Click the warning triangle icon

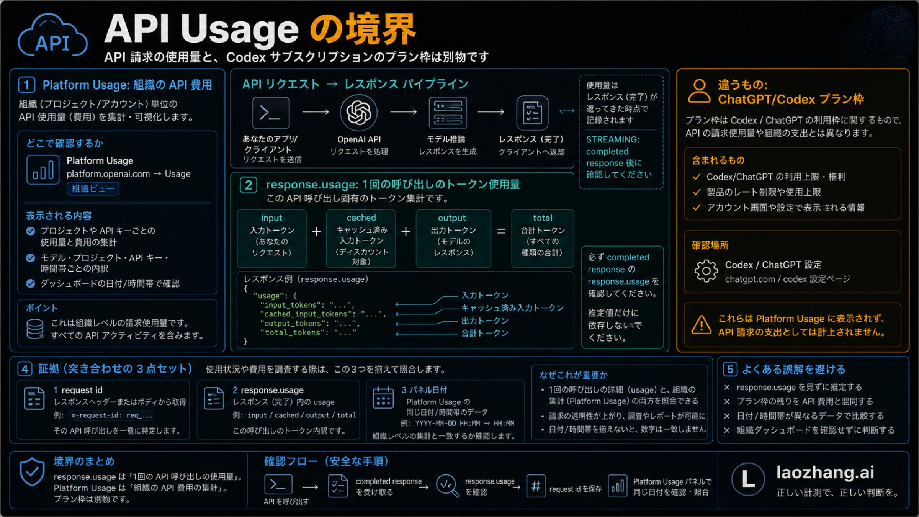(702, 325)
